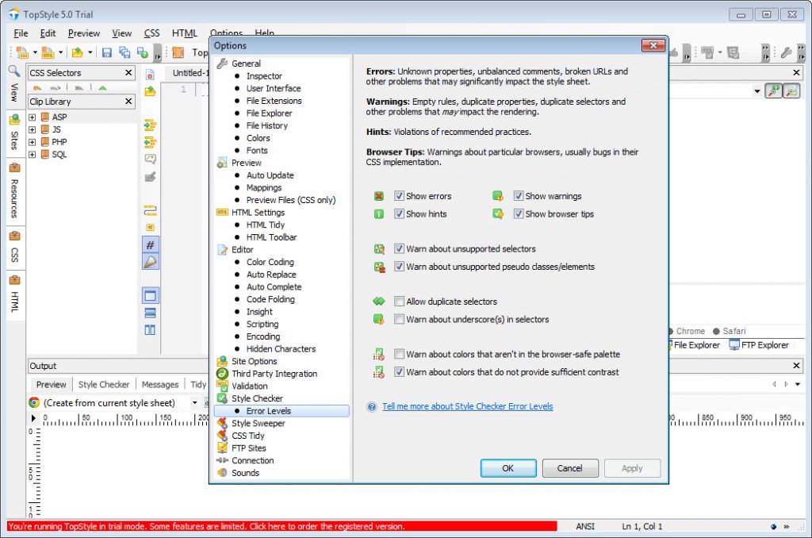Screen dimensions: 812x538
Task: Click the Validation icon in options tree
Action: pyautogui.click(x=222, y=386)
